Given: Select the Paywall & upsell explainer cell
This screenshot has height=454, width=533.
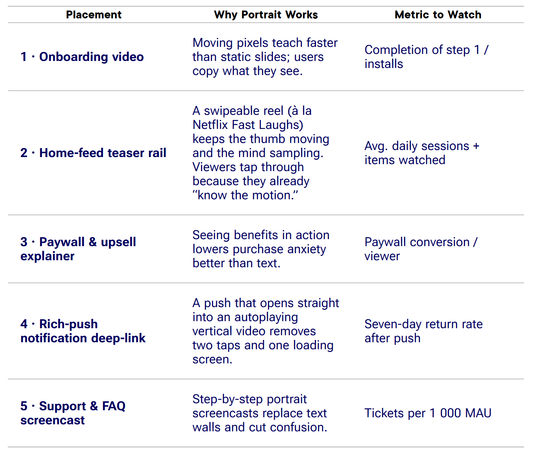Looking at the screenshot, I should click(78, 249).
